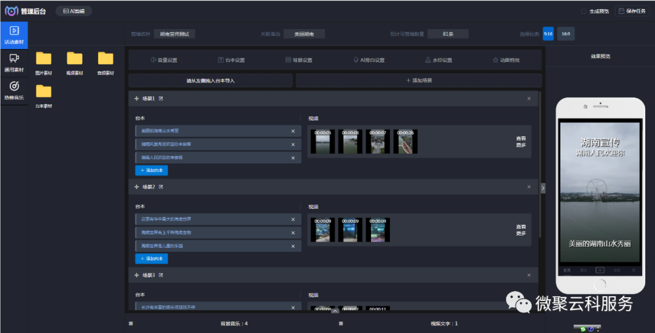Click the 添加场景 add scene button

419,81
